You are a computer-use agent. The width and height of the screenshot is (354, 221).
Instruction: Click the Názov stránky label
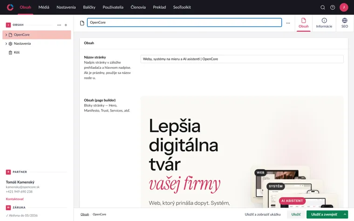(x=95, y=57)
